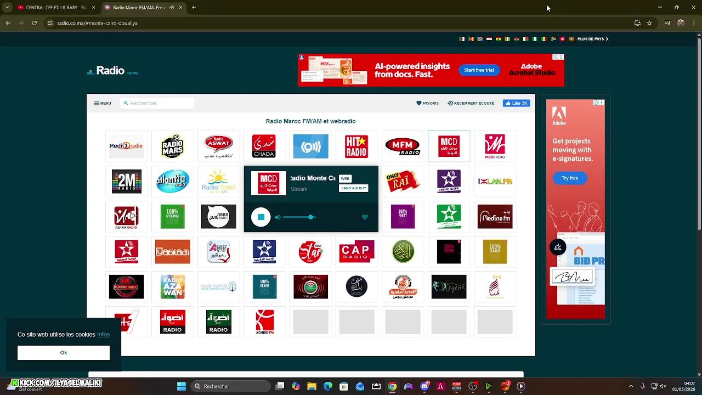Open the Alpha Radio station tile
The width and height of the screenshot is (702, 395).
coord(127,217)
